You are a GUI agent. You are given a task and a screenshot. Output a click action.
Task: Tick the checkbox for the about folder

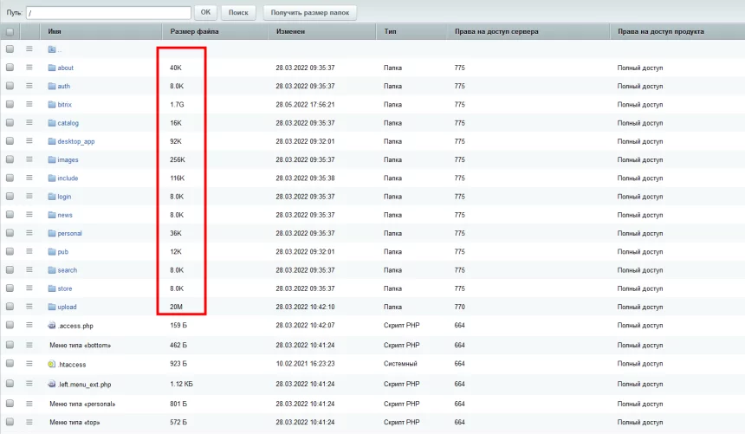tap(10, 68)
